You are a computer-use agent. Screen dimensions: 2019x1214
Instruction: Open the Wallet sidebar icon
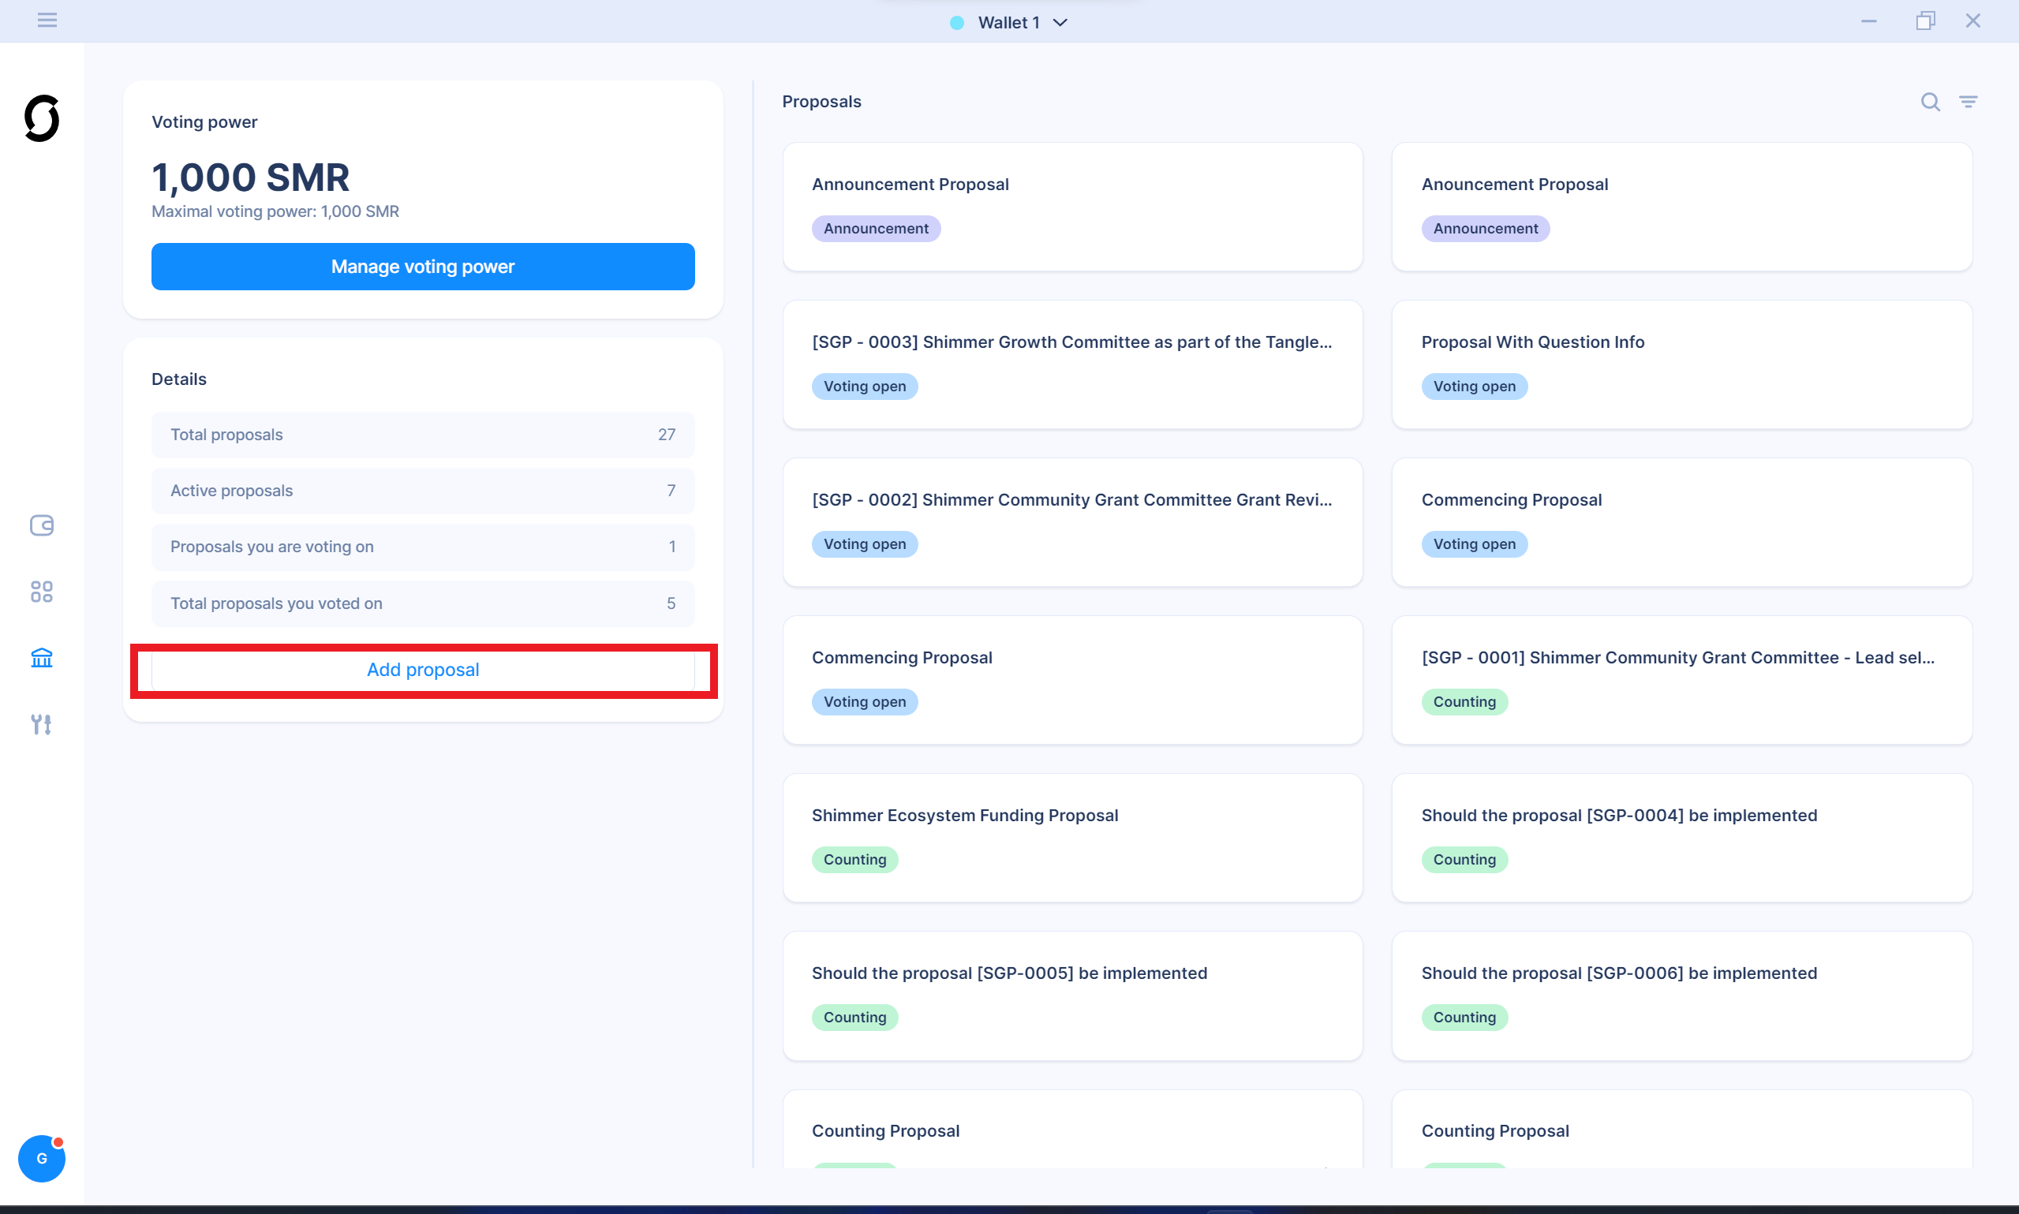coord(42,525)
